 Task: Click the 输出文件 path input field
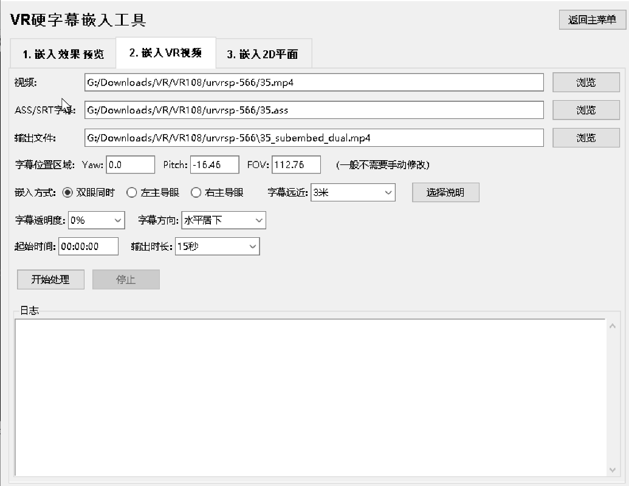pyautogui.click(x=314, y=138)
